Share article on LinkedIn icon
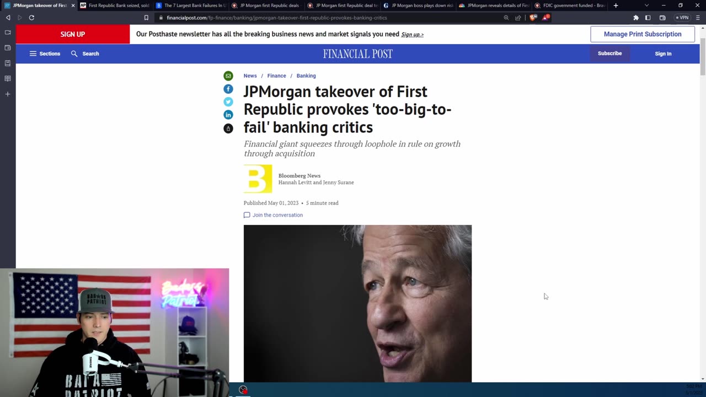This screenshot has height=397, width=706. click(228, 115)
